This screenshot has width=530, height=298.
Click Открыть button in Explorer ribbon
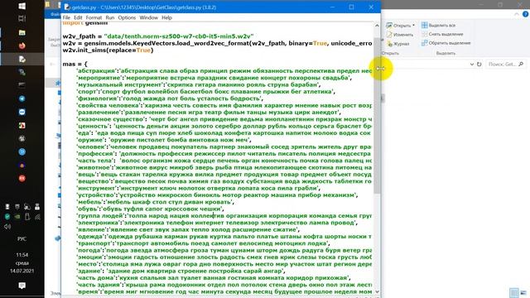399,26
